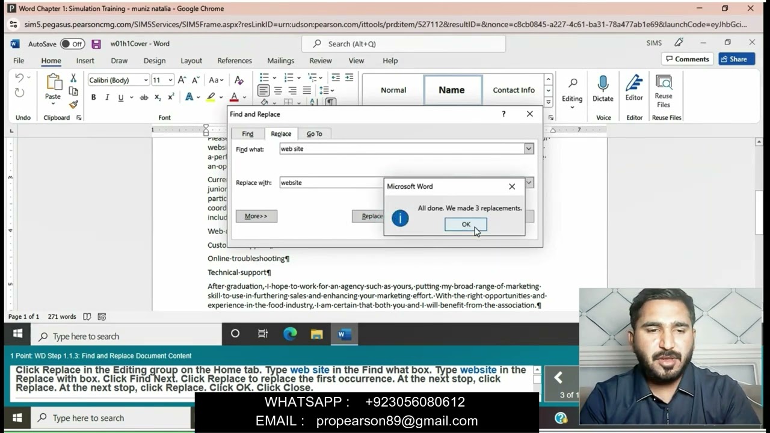Screen dimensions: 770x433
Task: Select the Contact Info style
Action: point(514,90)
